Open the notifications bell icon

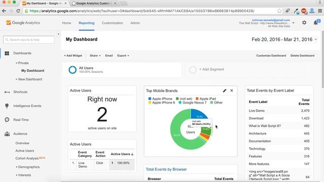tap(316, 22)
